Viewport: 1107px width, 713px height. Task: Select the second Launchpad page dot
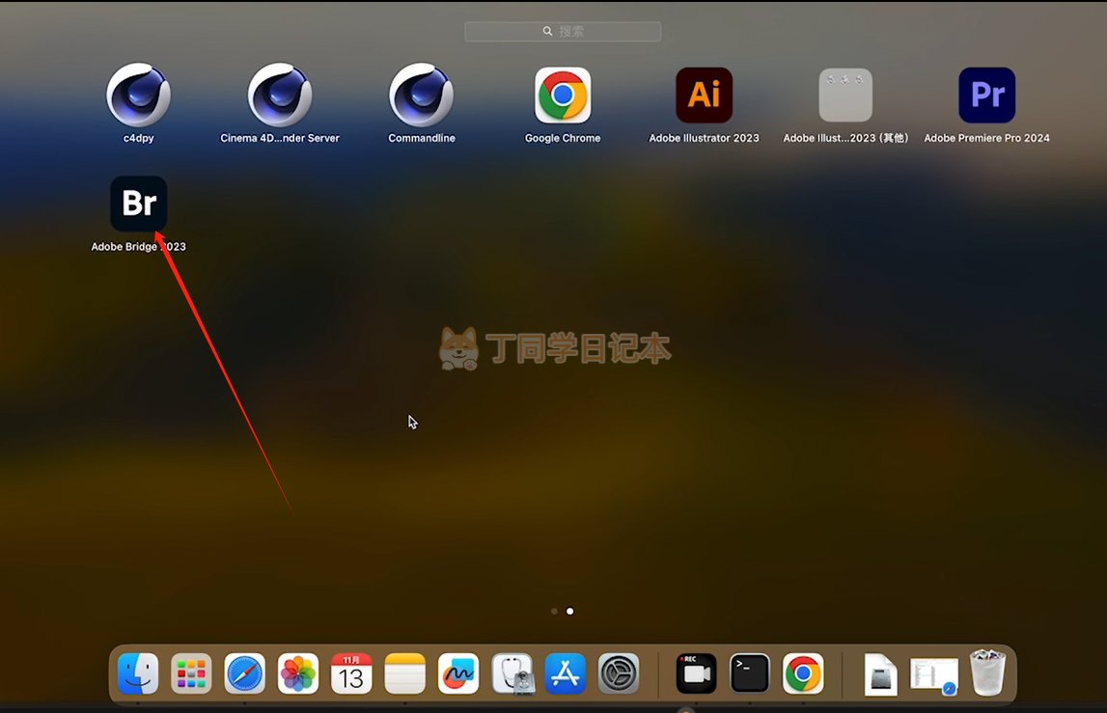(570, 611)
